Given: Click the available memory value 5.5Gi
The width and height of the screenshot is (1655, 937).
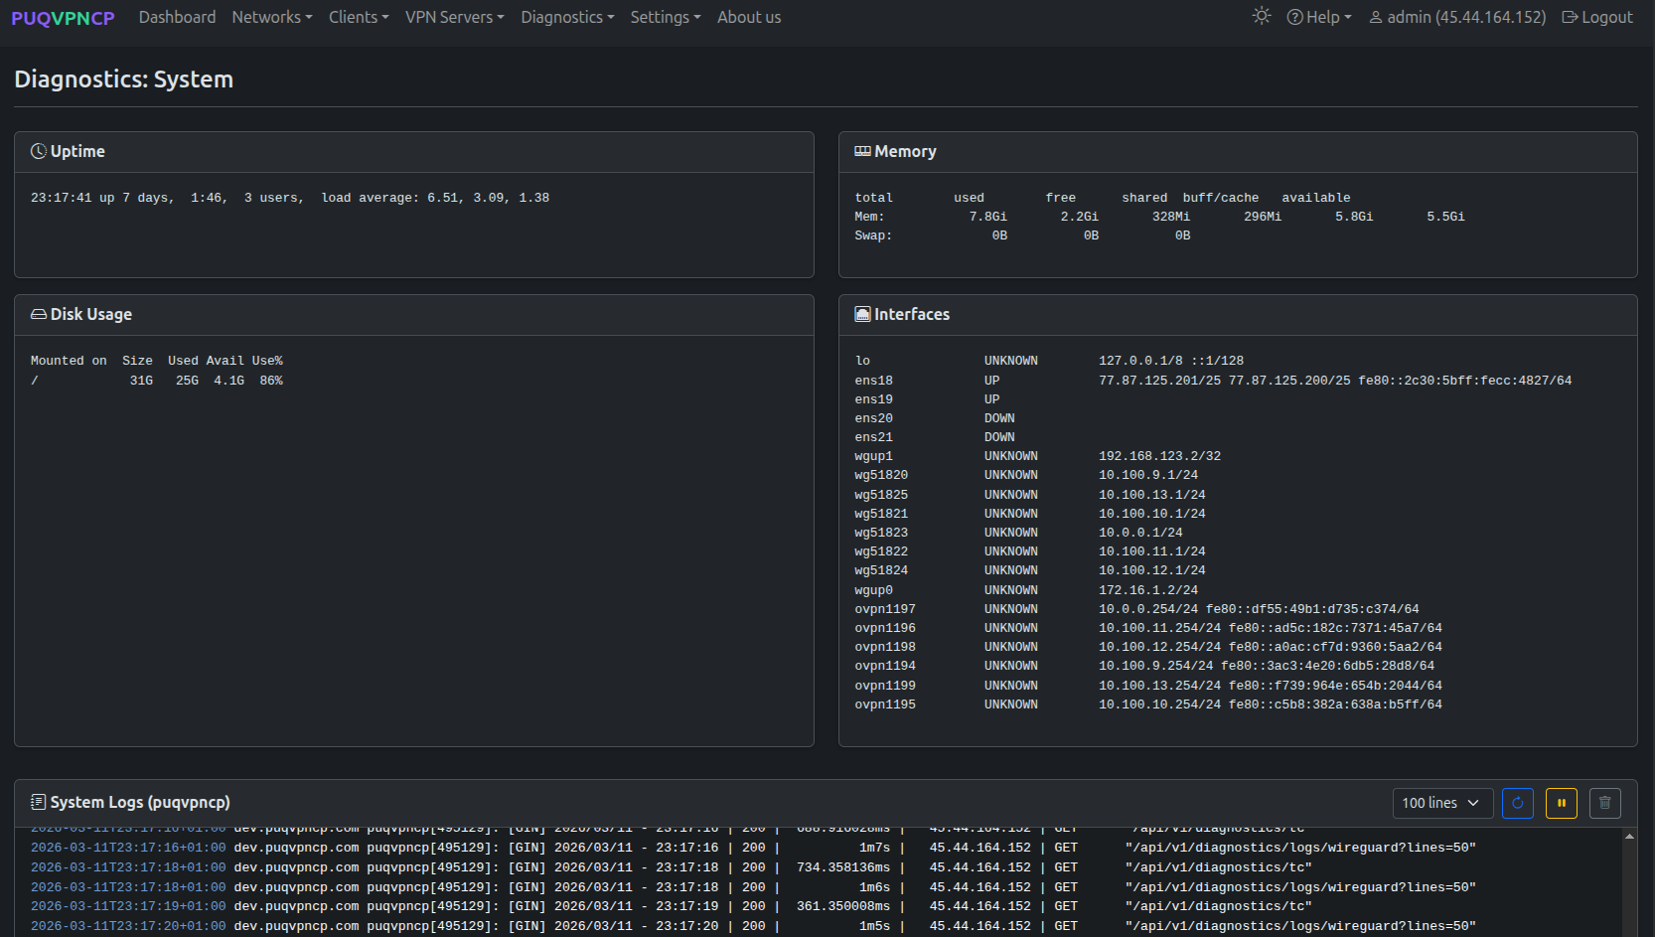Looking at the screenshot, I should [1445, 217].
